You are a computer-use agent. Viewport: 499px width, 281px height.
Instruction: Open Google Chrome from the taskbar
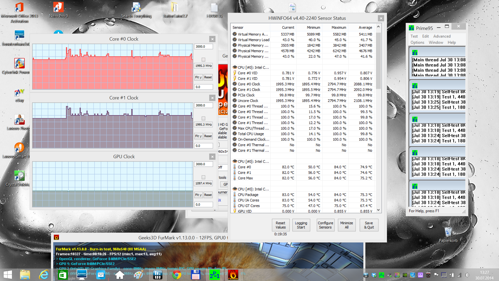177,274
